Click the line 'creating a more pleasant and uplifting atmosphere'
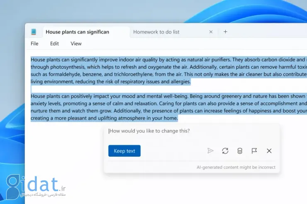307x204 pixels. point(104,118)
